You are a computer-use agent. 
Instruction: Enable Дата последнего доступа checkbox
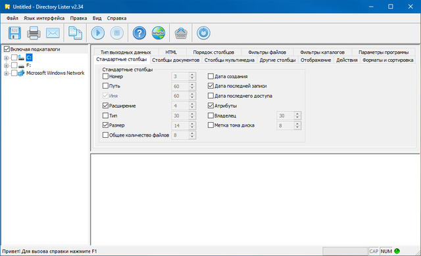click(x=210, y=96)
